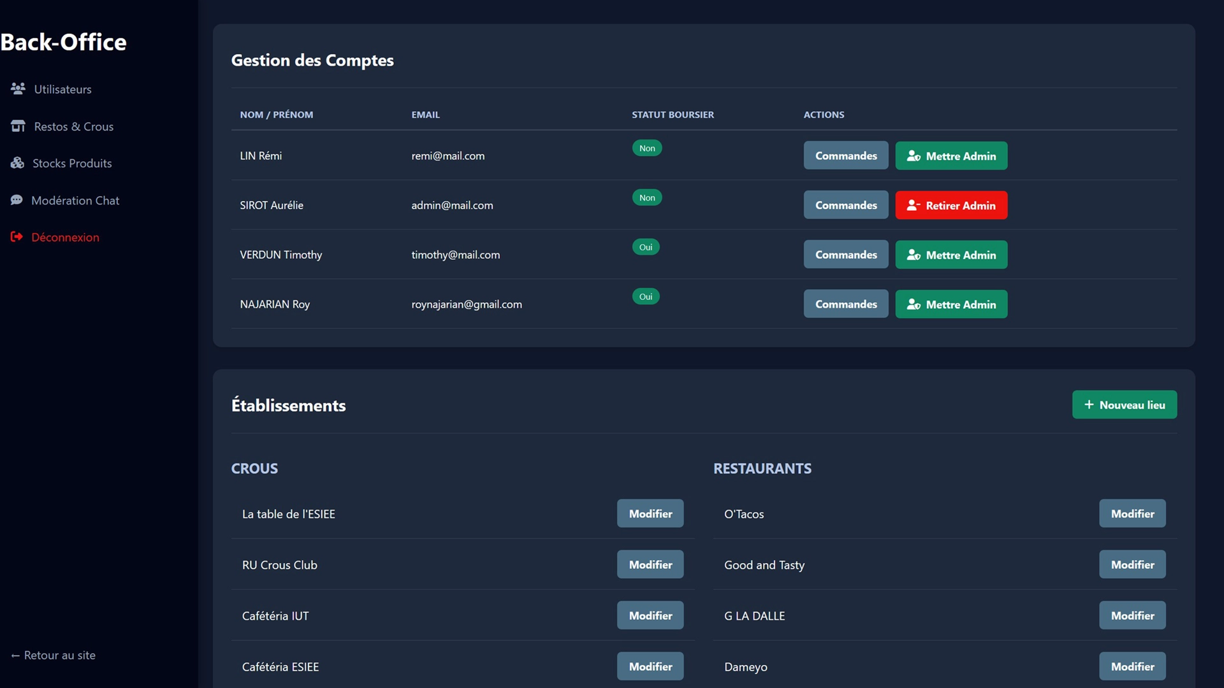Open Commandes for VERDUN Timothy
This screenshot has width=1224, height=688.
pyautogui.click(x=845, y=254)
